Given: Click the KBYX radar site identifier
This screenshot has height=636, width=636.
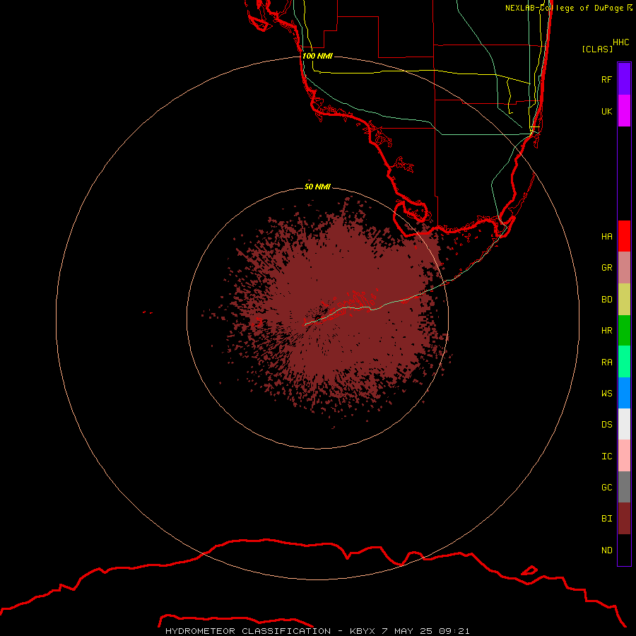Looking at the screenshot, I should (x=363, y=631).
